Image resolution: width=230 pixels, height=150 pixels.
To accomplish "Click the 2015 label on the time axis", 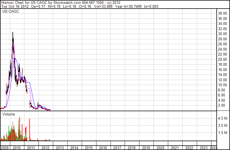I will click(88, 148).
